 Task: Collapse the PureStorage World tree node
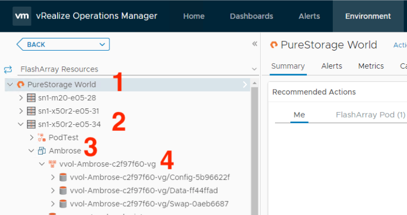pos(10,85)
